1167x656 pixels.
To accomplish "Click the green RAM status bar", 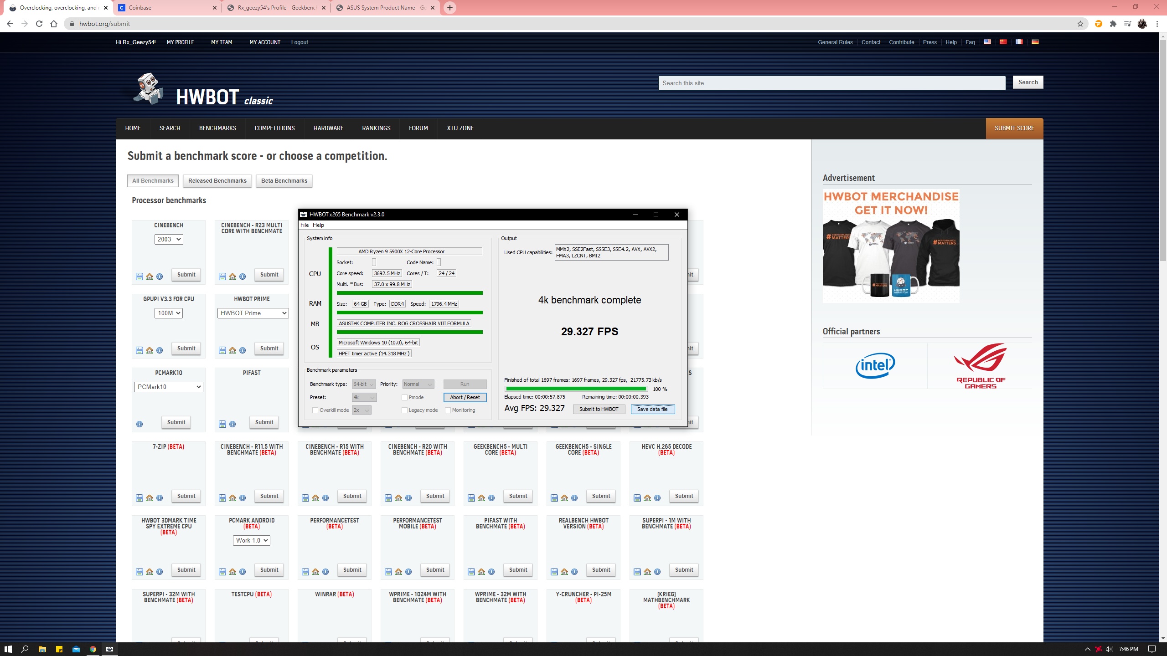I will pyautogui.click(x=409, y=313).
